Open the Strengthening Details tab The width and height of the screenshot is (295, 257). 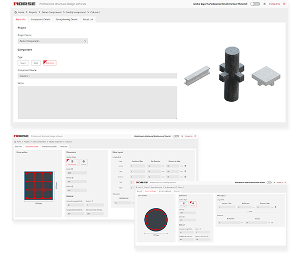tap(67, 20)
